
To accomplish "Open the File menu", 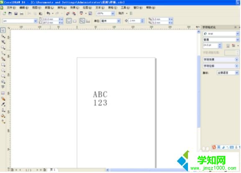I will coord(11,8).
